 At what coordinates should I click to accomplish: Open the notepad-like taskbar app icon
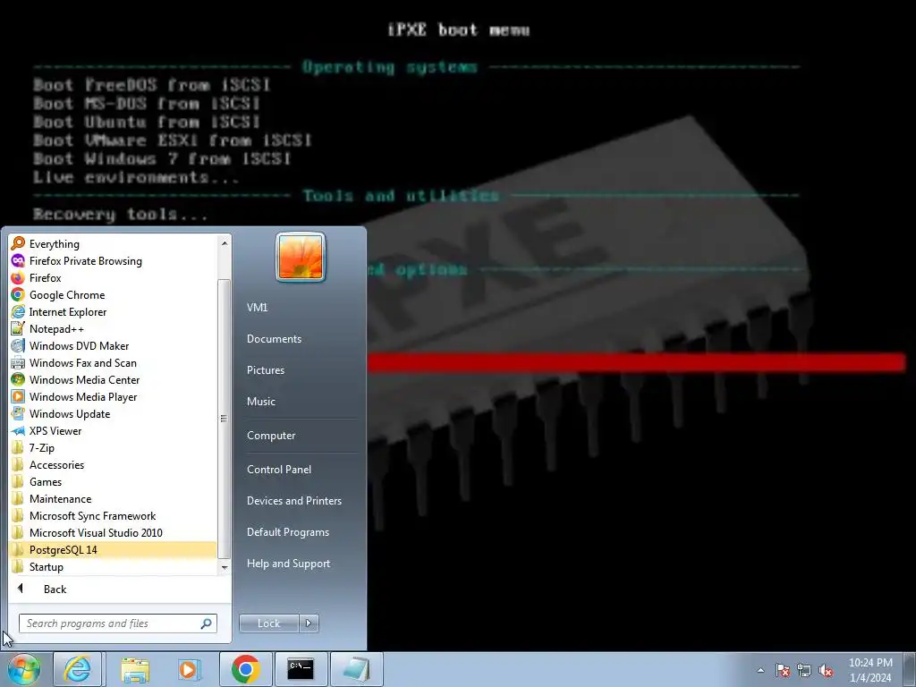pyautogui.click(x=356, y=669)
